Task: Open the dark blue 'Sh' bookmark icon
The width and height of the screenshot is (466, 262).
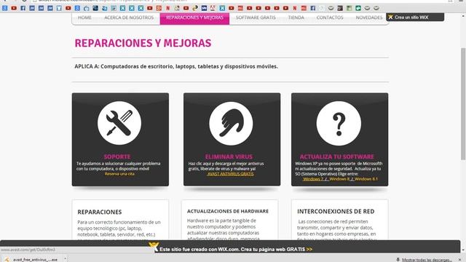Action: pos(204,8)
